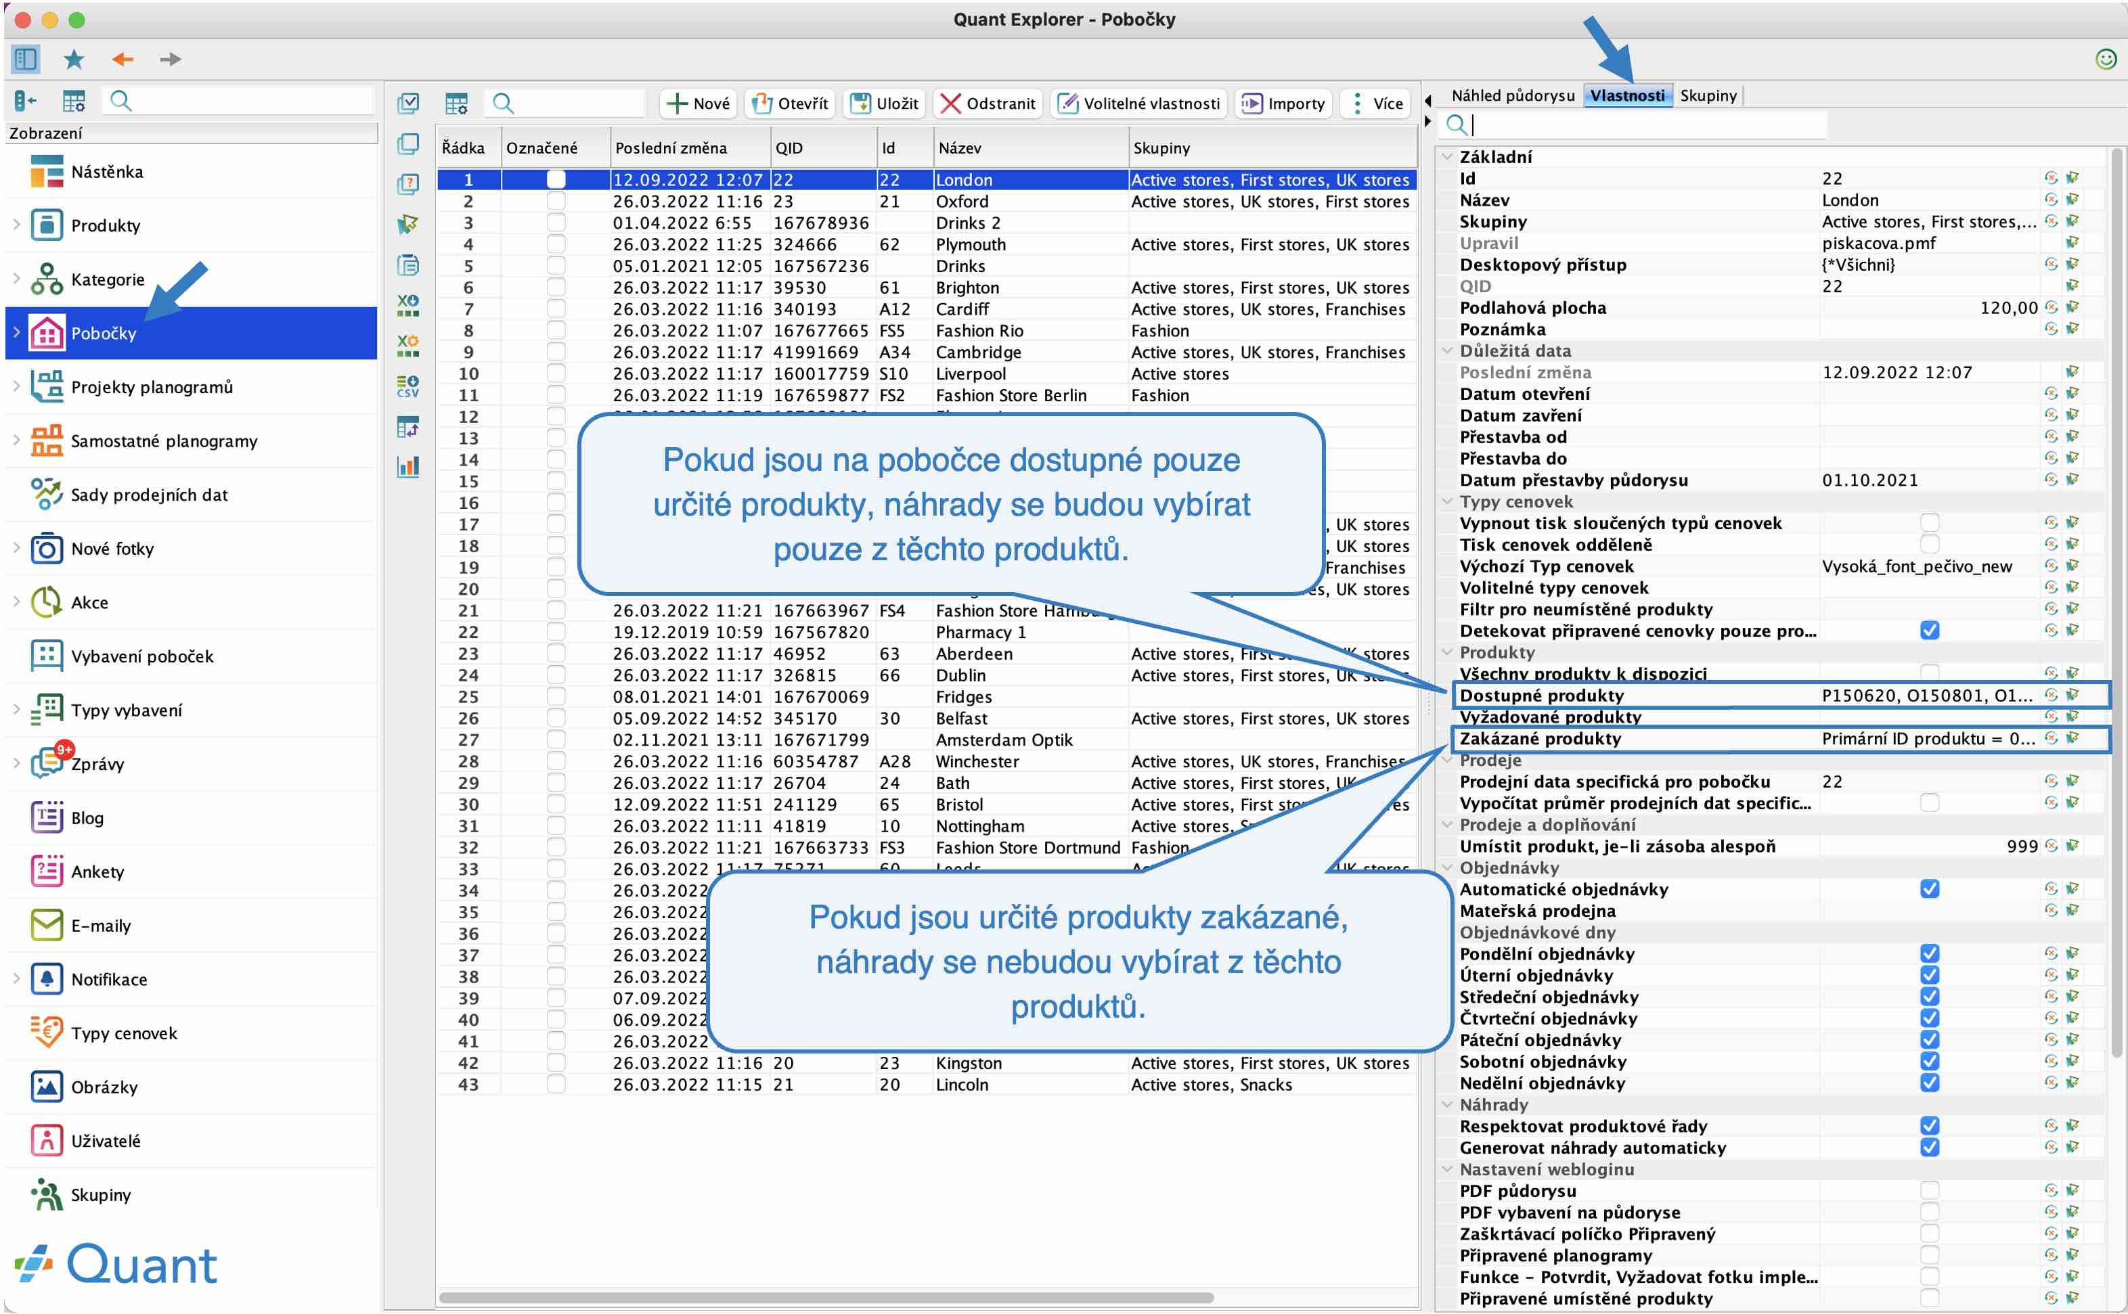
Task: Open the Skupiny people icon
Action: tap(46, 1195)
